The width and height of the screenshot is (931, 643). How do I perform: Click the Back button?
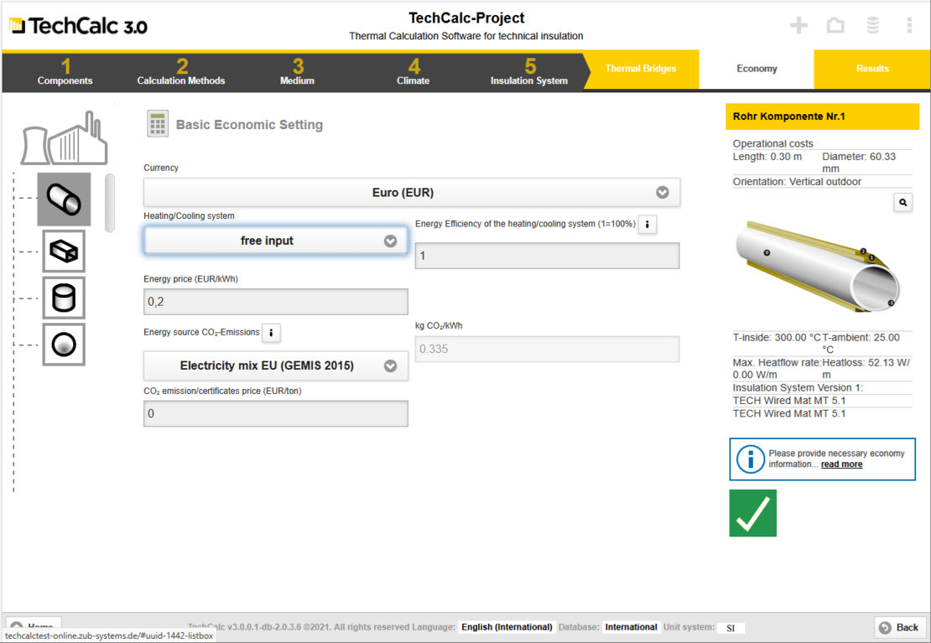coord(899,628)
